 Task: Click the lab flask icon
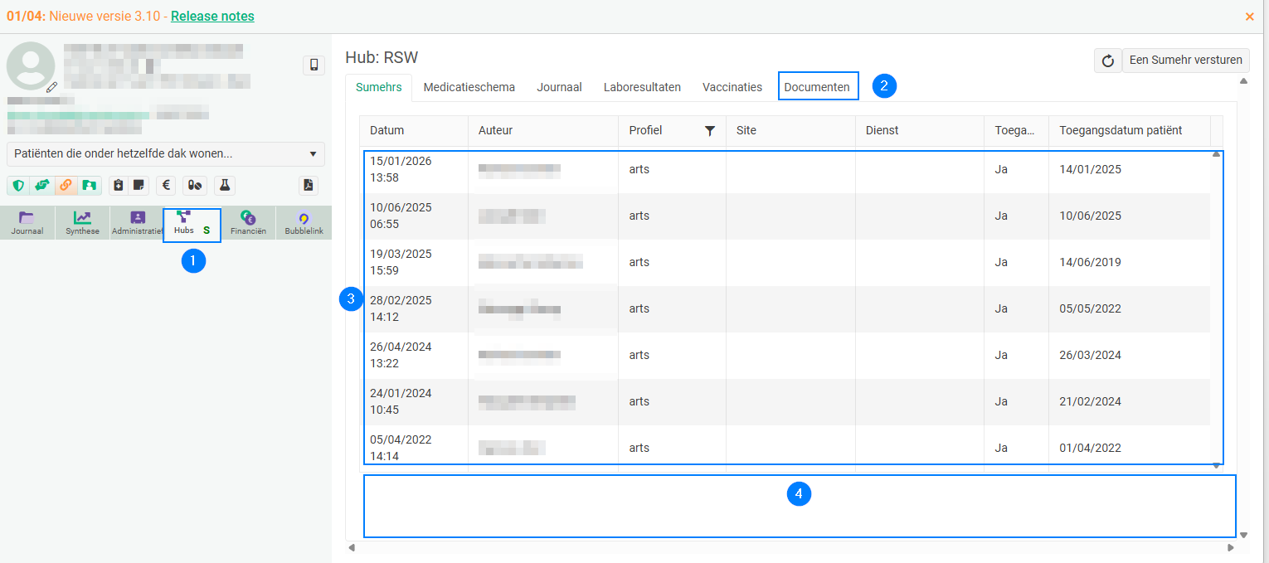pyautogui.click(x=224, y=186)
